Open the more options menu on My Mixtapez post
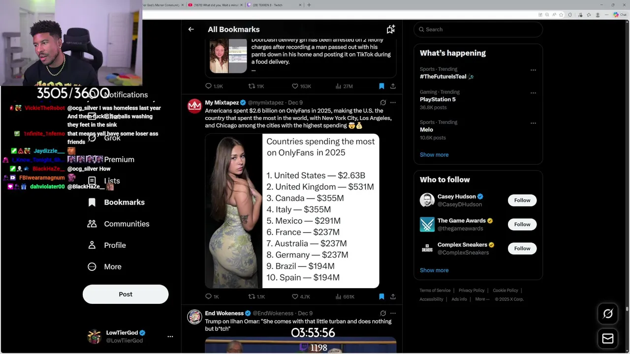The height and width of the screenshot is (354, 630). coord(393,103)
